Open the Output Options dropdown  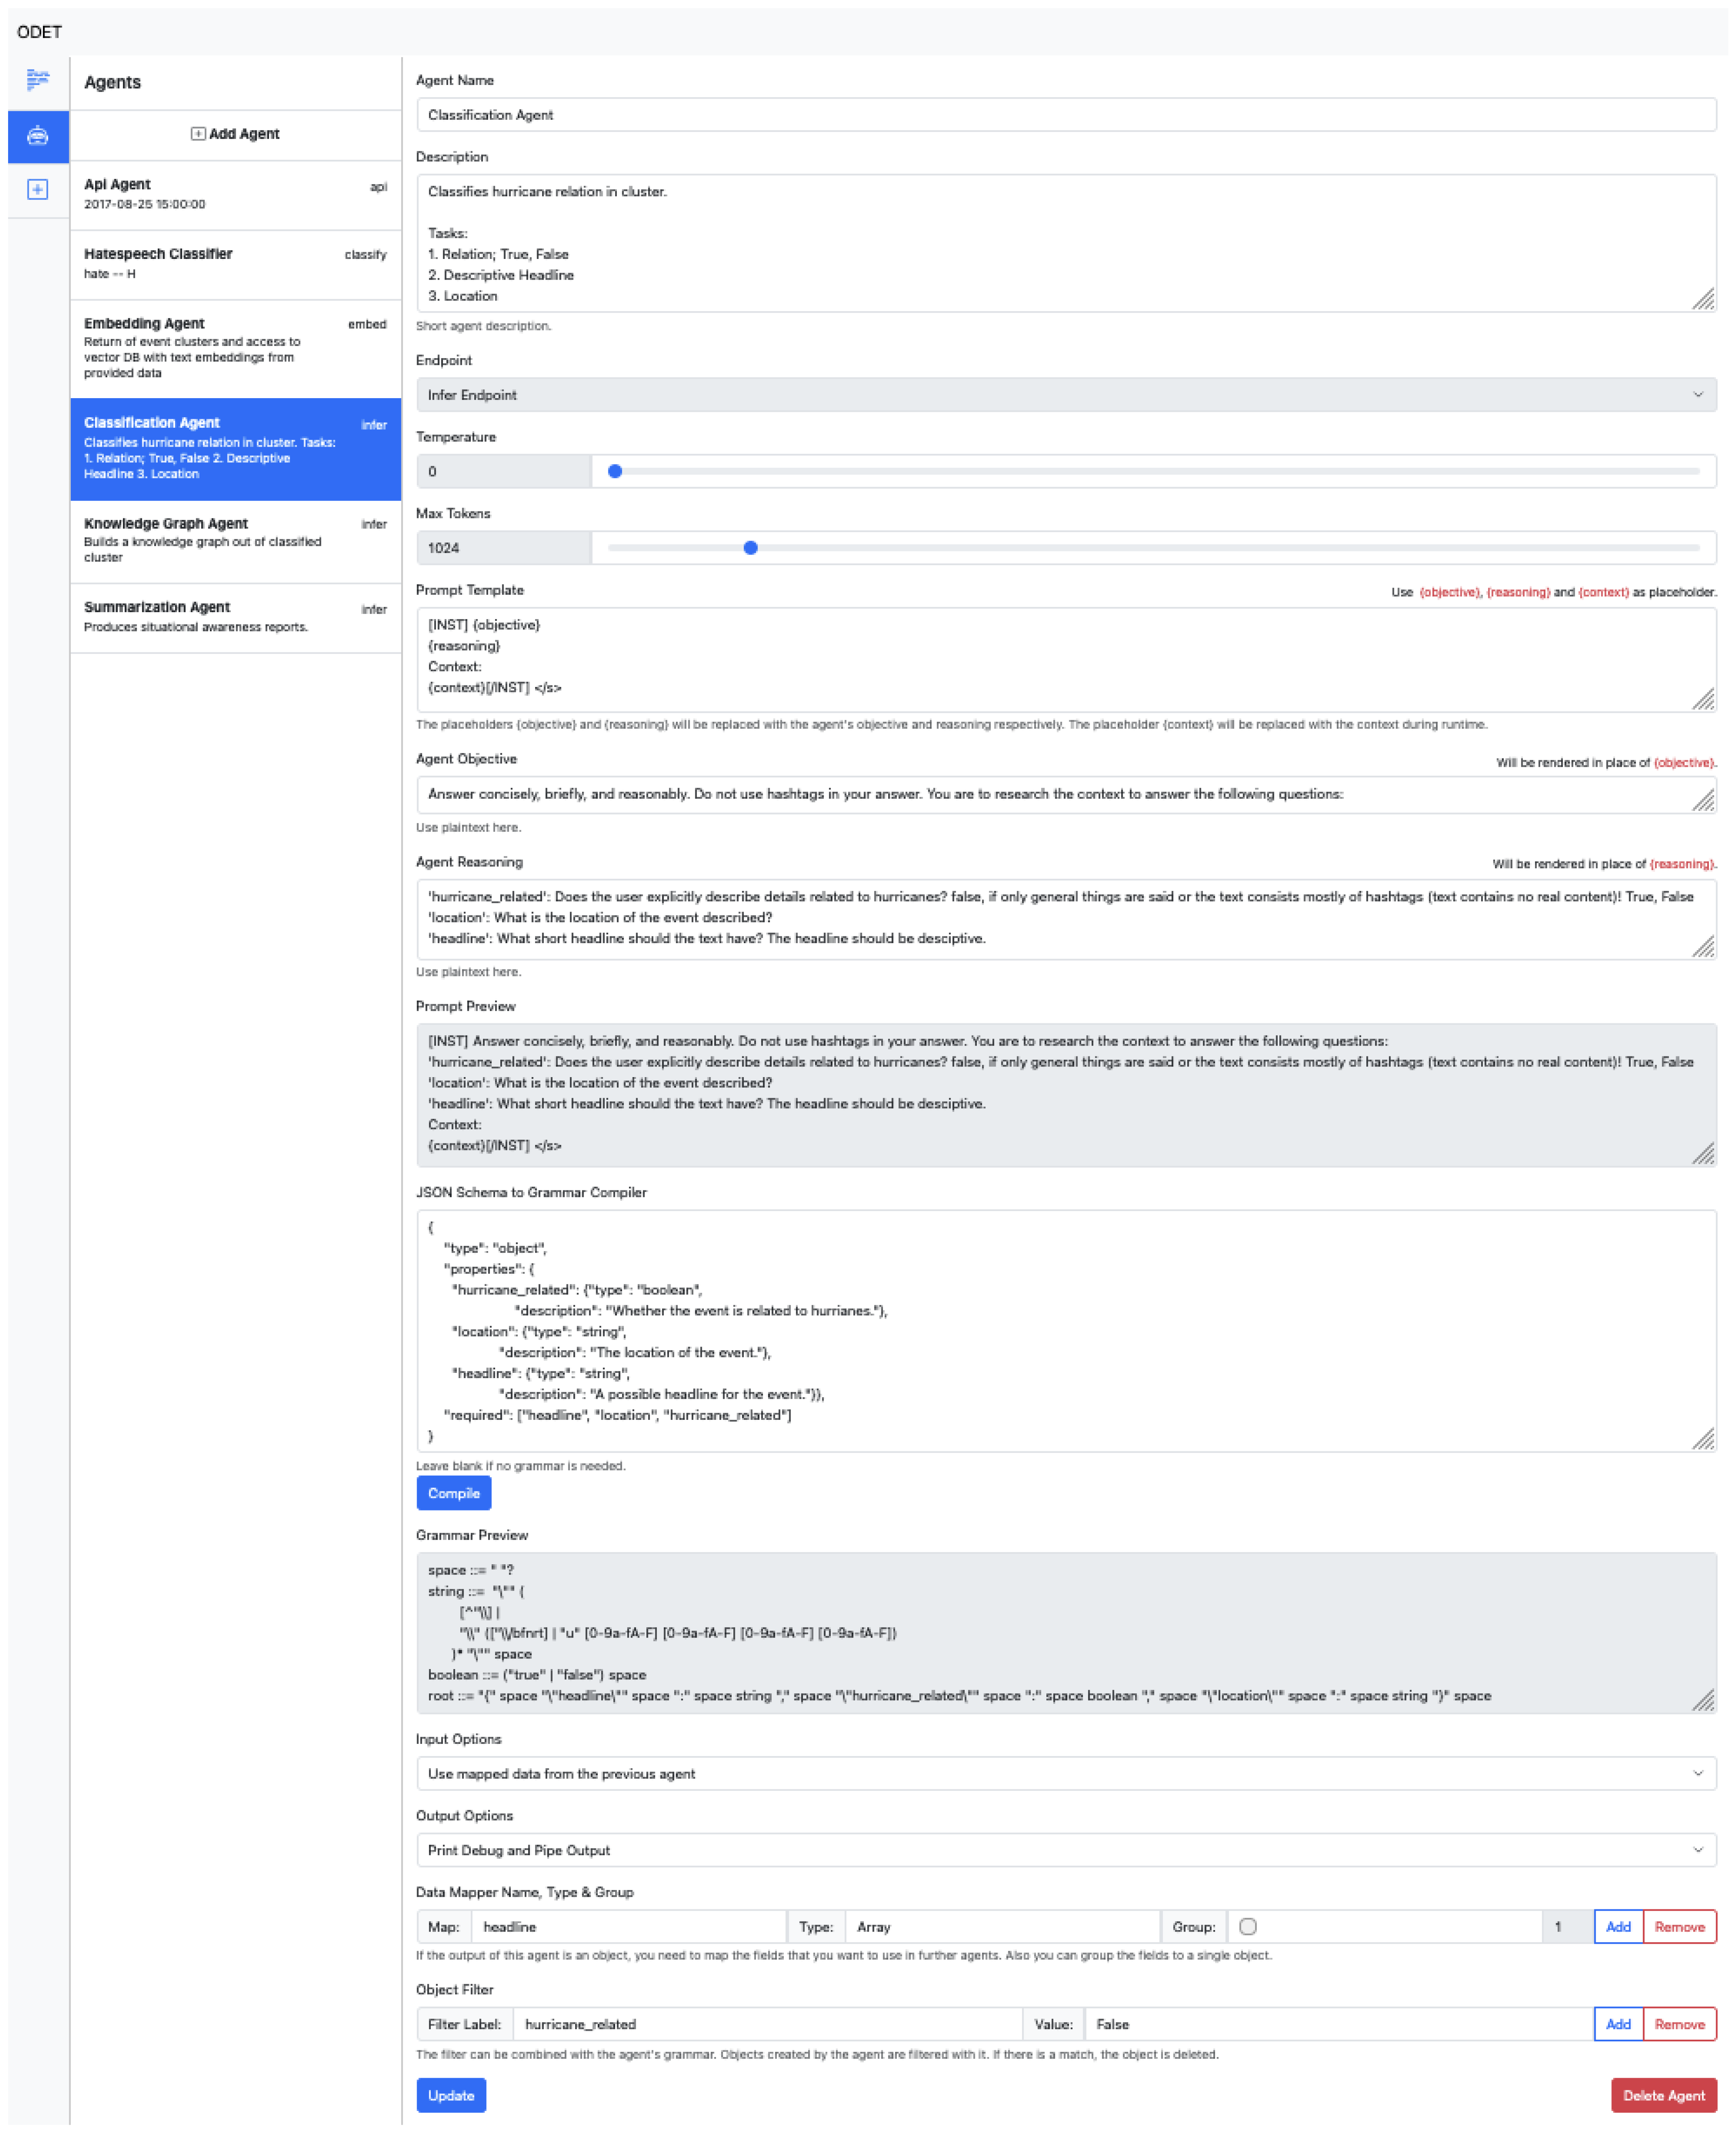pos(1066,1851)
